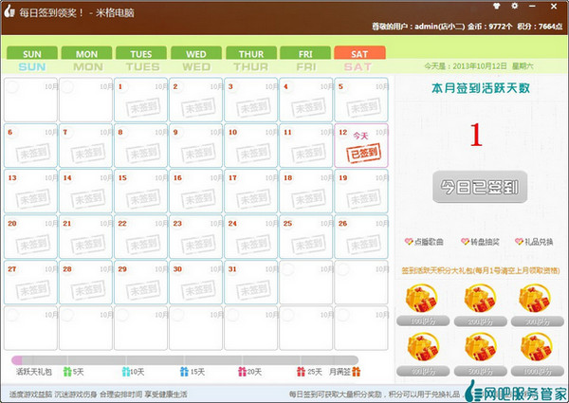Viewport: 569px width, 403px height.
Task: Click the 未签到 stamp on day 1
Action: (143, 107)
